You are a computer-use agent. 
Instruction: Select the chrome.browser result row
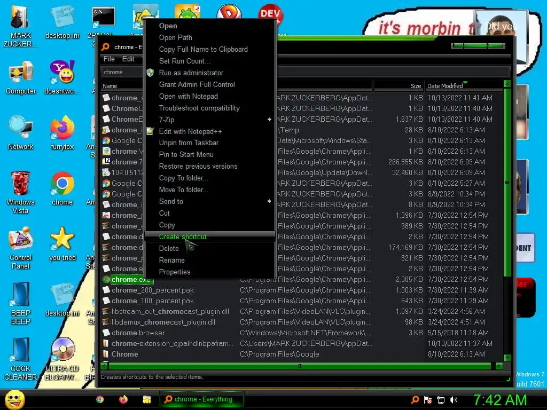[302, 333]
